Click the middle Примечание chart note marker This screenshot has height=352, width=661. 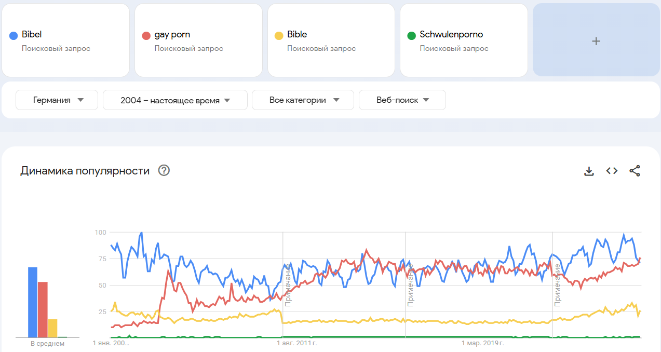[410, 285]
